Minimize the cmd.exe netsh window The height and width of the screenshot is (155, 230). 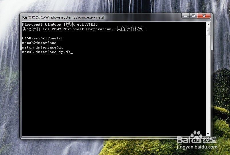pyautogui.click(x=186, y=16)
